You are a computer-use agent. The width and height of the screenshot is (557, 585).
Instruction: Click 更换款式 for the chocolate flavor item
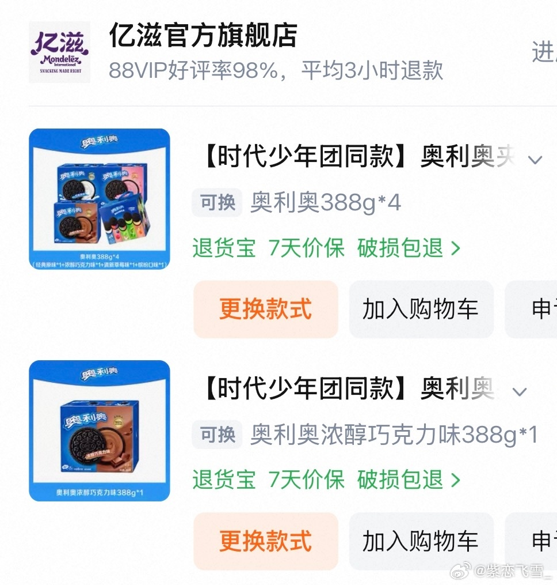click(x=266, y=541)
